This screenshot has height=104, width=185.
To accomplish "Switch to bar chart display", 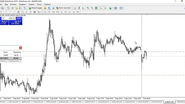I will [75, 8].
